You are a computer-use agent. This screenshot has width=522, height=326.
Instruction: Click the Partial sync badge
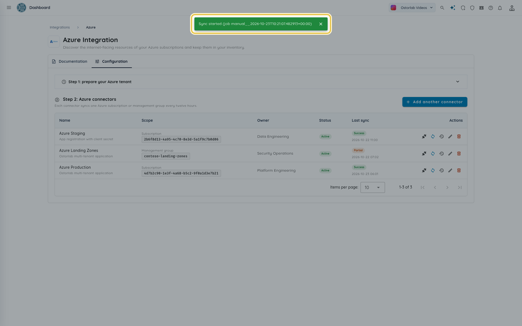click(x=358, y=150)
